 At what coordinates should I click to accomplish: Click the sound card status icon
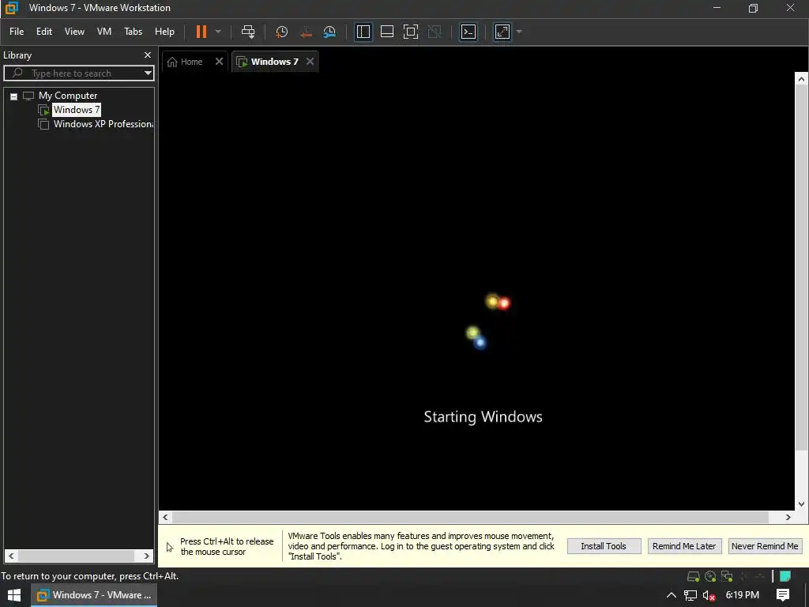(x=743, y=576)
